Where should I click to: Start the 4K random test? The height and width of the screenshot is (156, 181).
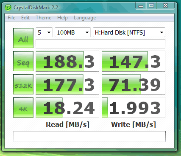coord(23,108)
